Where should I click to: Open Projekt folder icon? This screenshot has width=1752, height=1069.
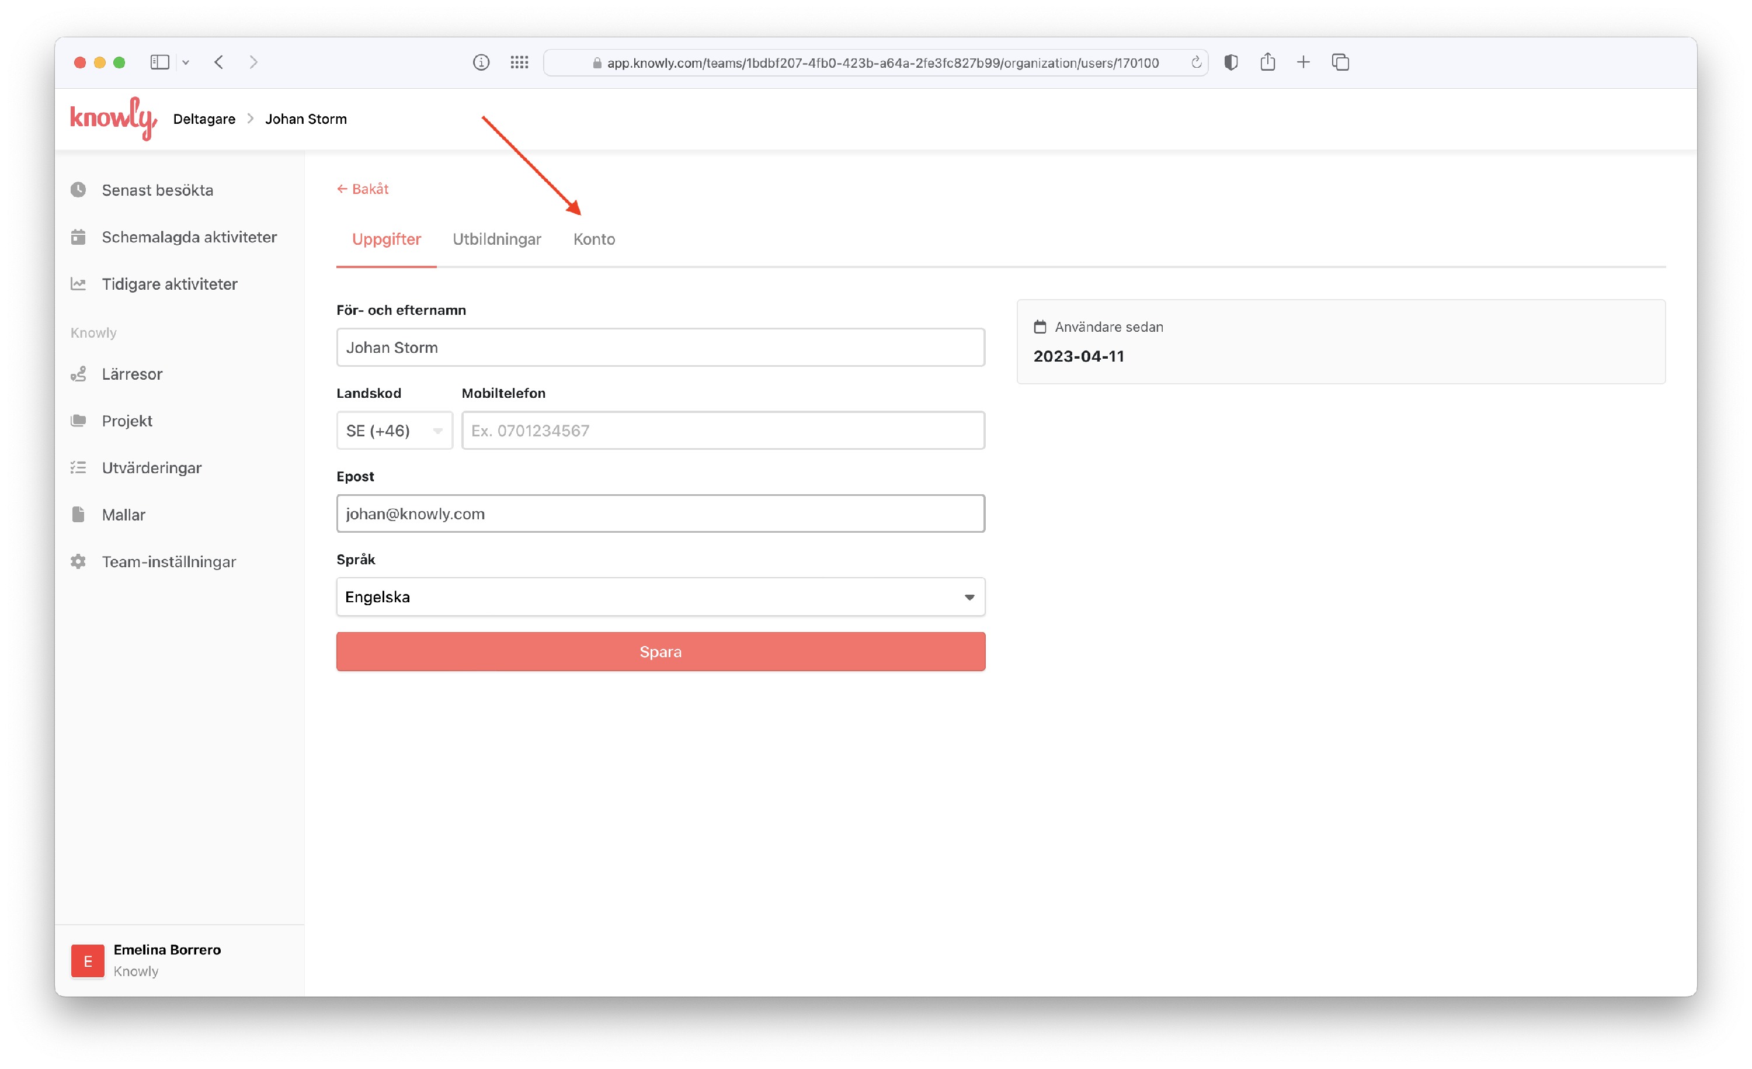click(x=78, y=421)
